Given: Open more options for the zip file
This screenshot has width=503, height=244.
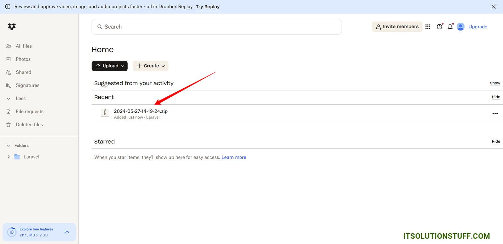Looking at the screenshot, I should (495, 114).
